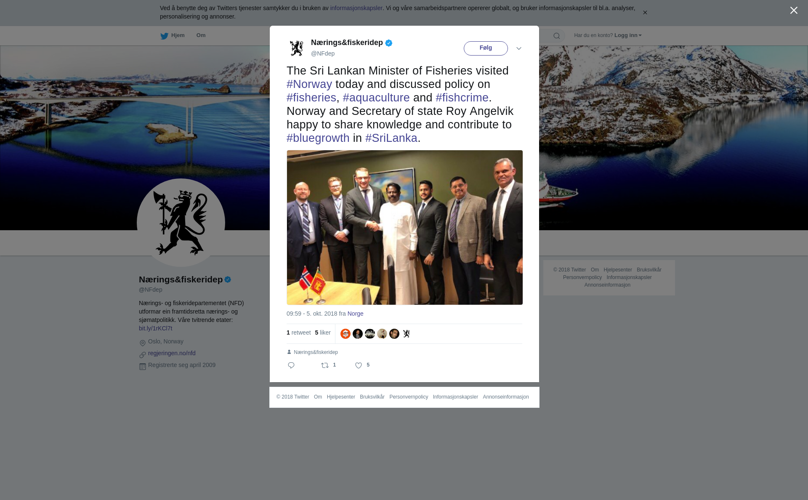The width and height of the screenshot is (808, 500).
Task: Click the search magnifier icon
Action: pos(557,36)
